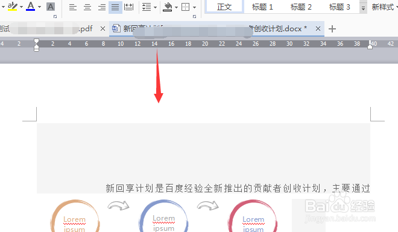Click the Word icon on docx tab
Viewport: 398px width, 232px height.
116,28
